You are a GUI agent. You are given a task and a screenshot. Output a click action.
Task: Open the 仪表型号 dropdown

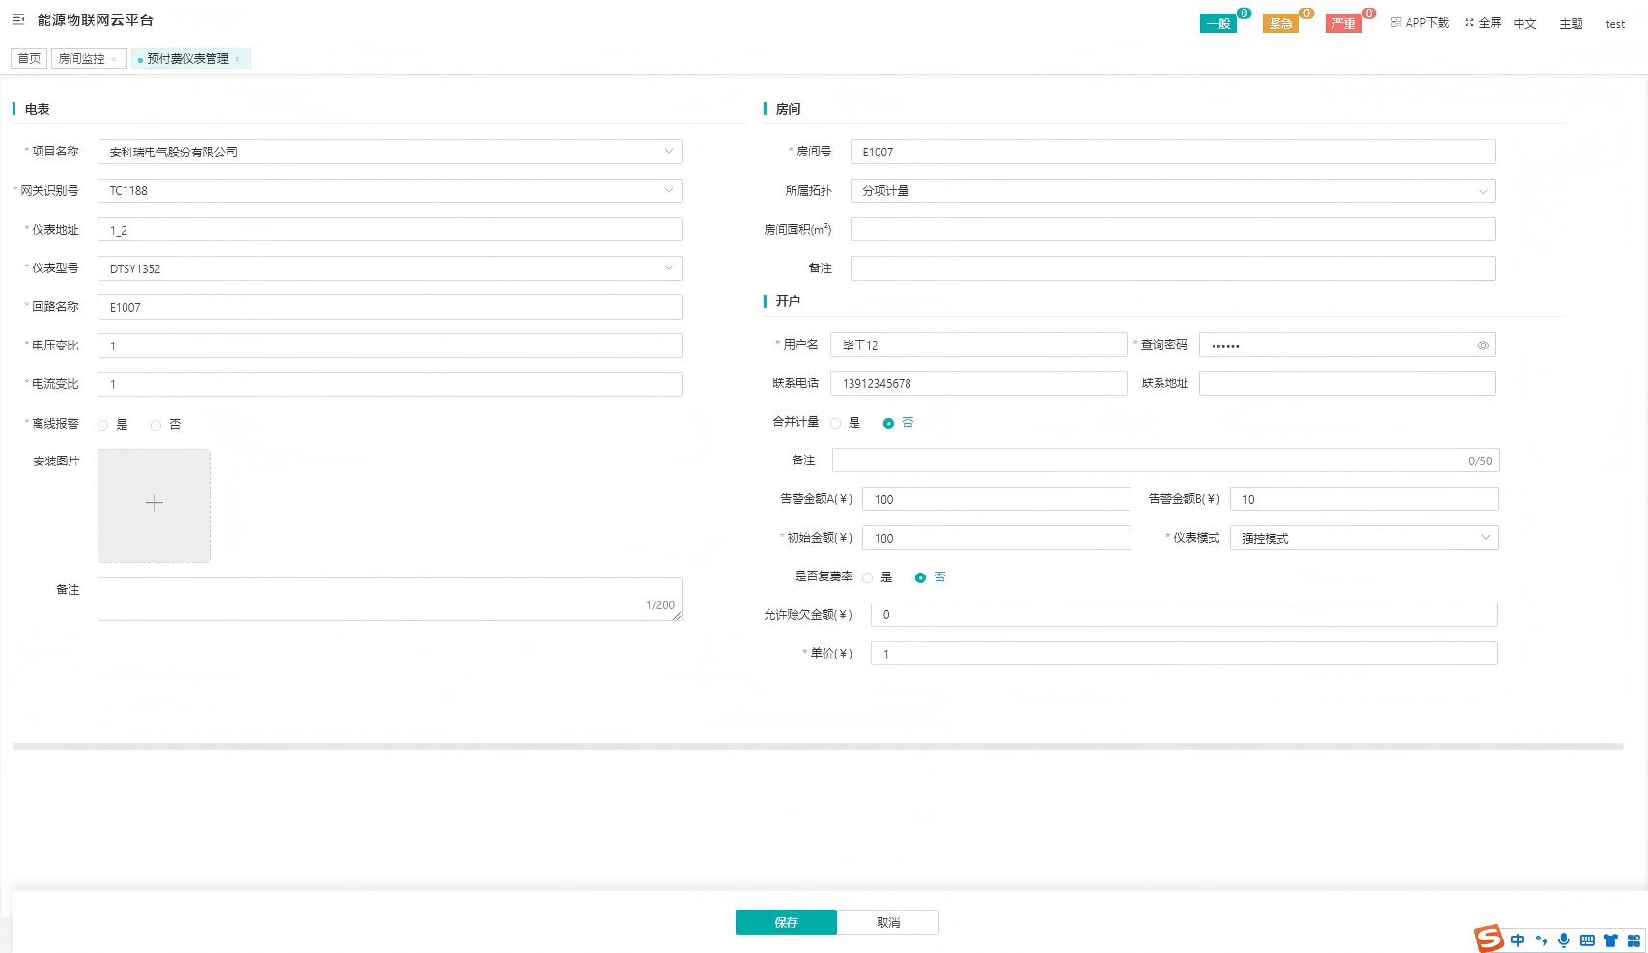[390, 268]
